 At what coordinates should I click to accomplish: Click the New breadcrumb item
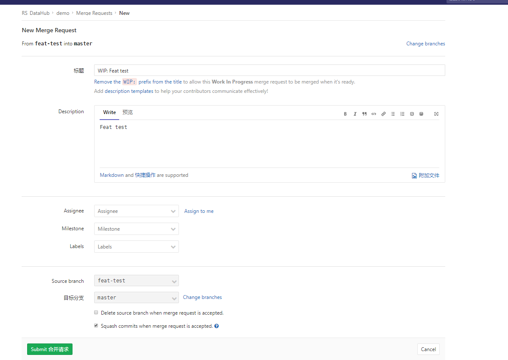[124, 13]
